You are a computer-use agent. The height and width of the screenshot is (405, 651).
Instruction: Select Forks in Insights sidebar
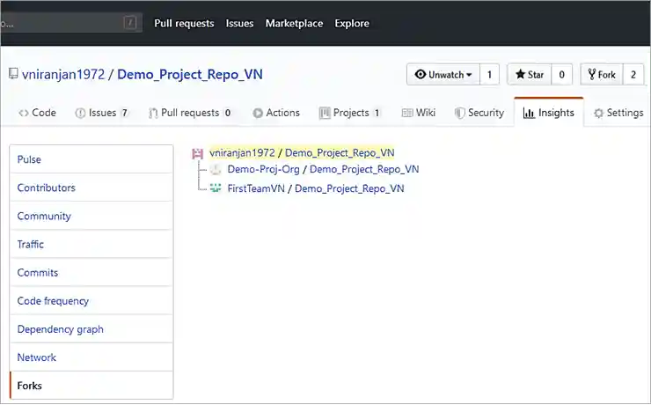91,385
